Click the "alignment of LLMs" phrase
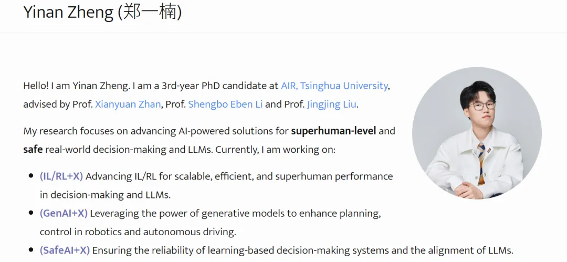 pyautogui.click(x=472, y=250)
